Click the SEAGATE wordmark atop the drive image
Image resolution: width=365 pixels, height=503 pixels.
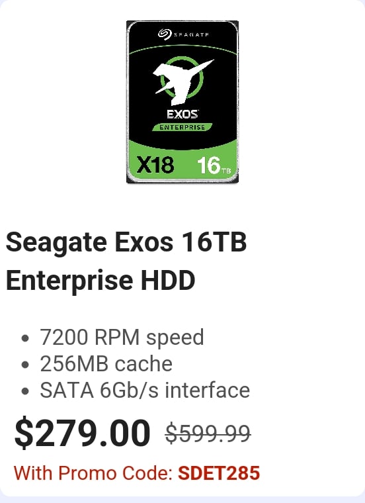(191, 34)
